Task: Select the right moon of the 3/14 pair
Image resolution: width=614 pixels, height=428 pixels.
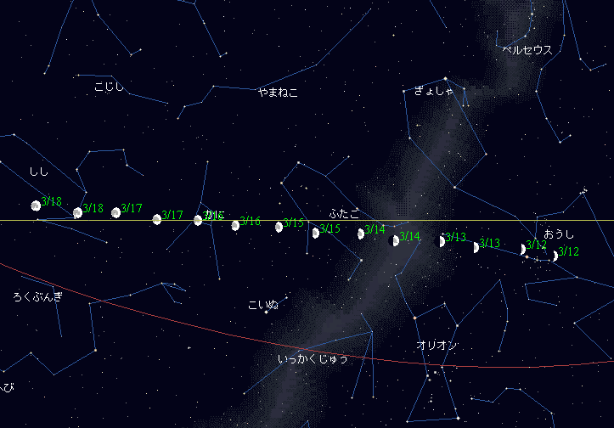Action: tap(394, 241)
